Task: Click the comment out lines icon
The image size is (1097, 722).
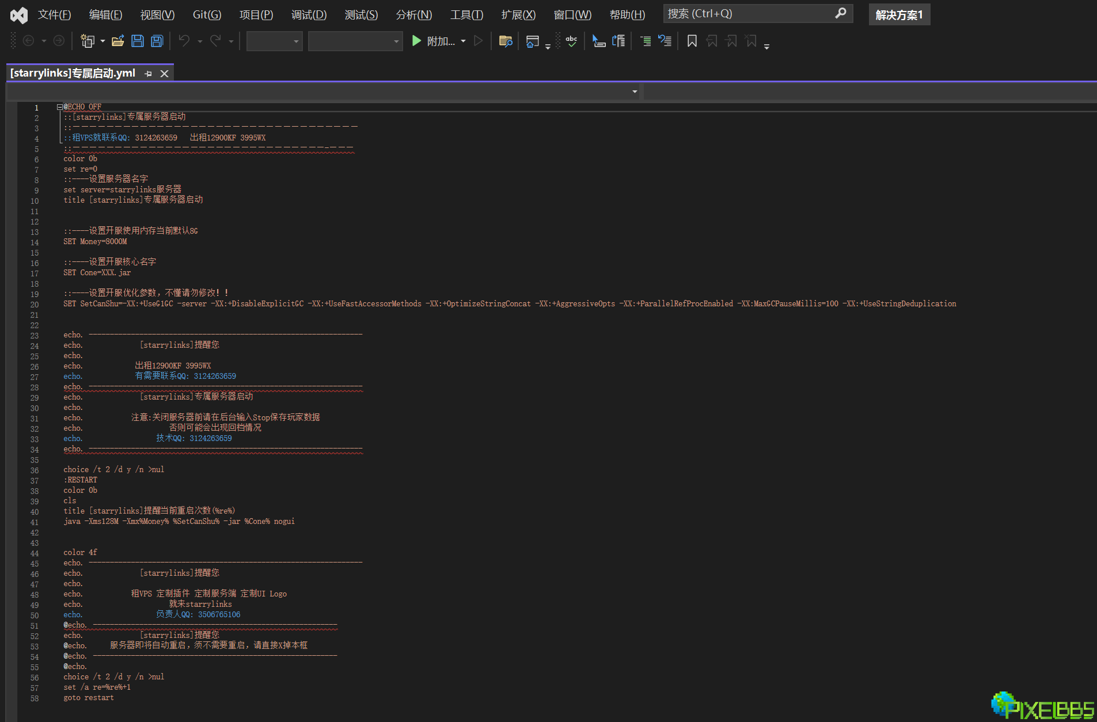Action: tap(646, 41)
